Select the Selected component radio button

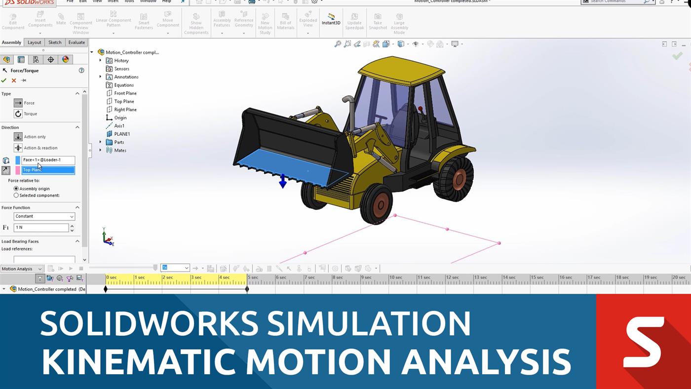pos(16,195)
